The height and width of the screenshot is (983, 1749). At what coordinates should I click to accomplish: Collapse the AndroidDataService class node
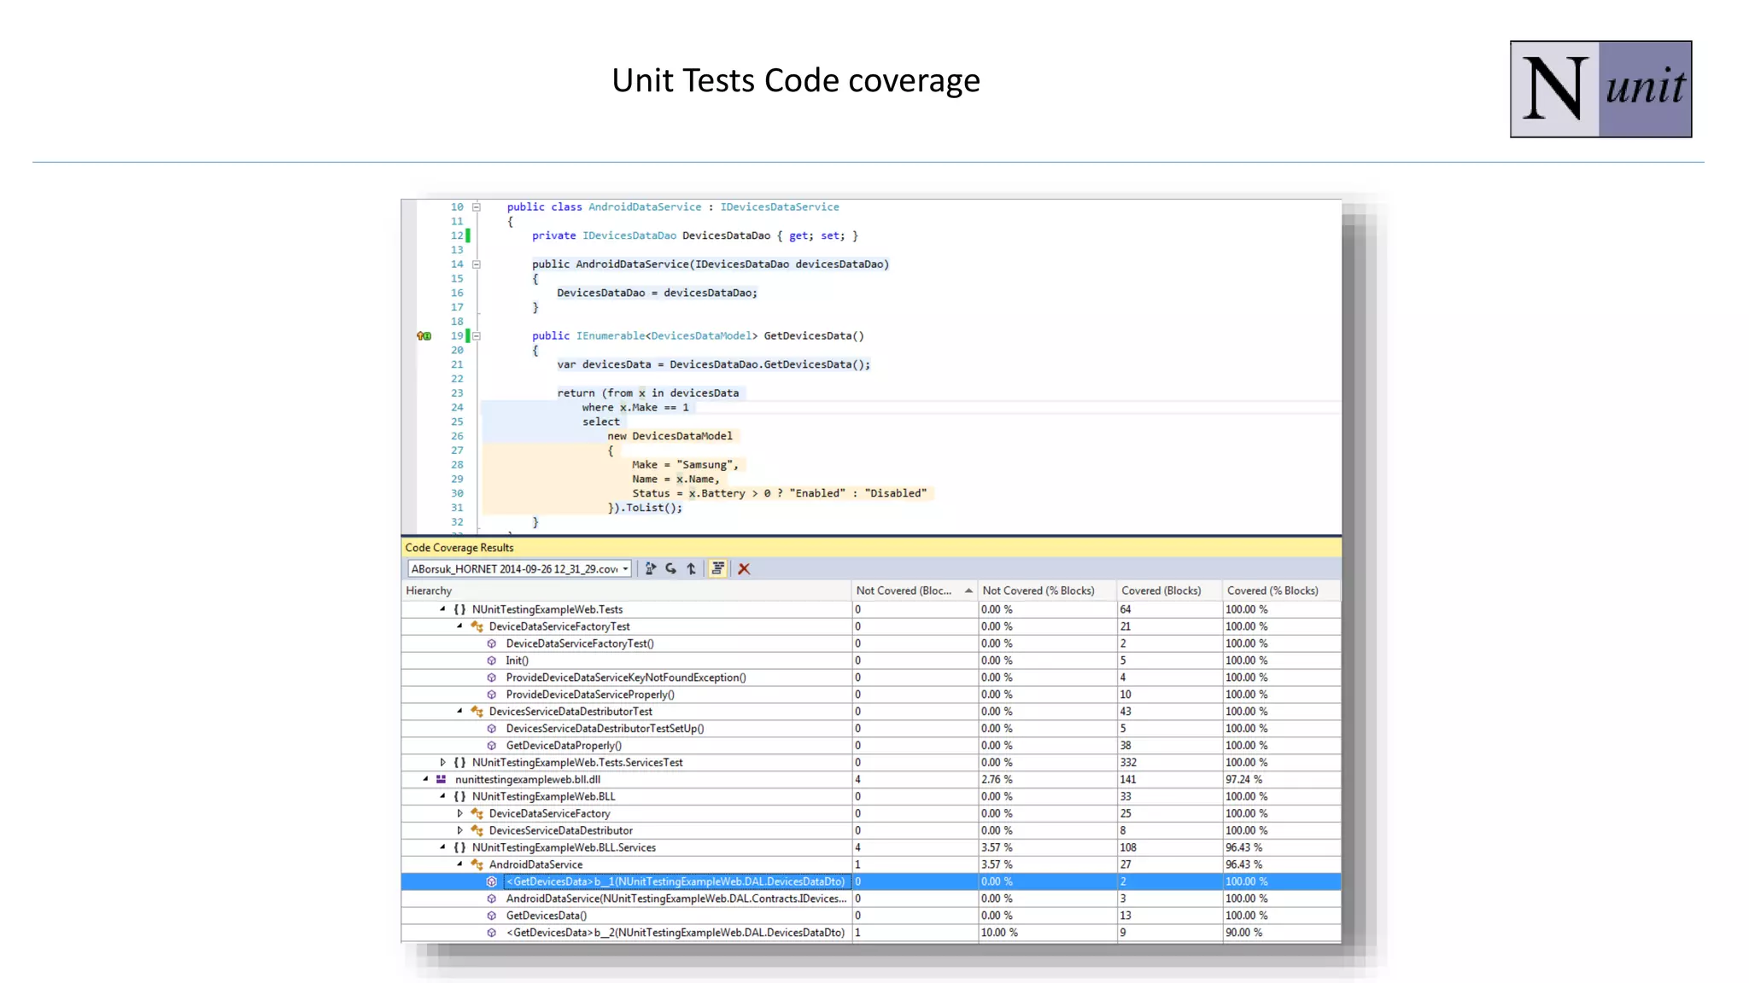(459, 864)
